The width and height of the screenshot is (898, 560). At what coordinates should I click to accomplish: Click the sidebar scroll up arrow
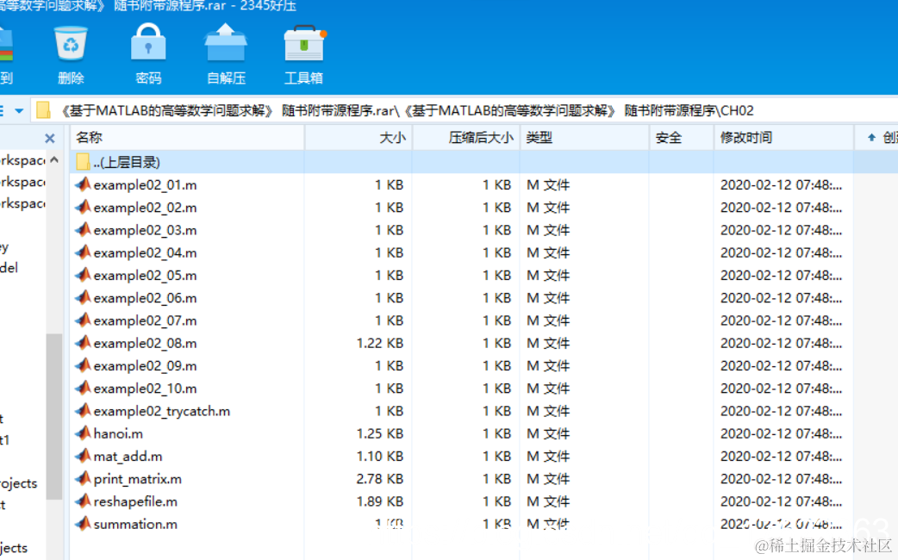click(54, 159)
